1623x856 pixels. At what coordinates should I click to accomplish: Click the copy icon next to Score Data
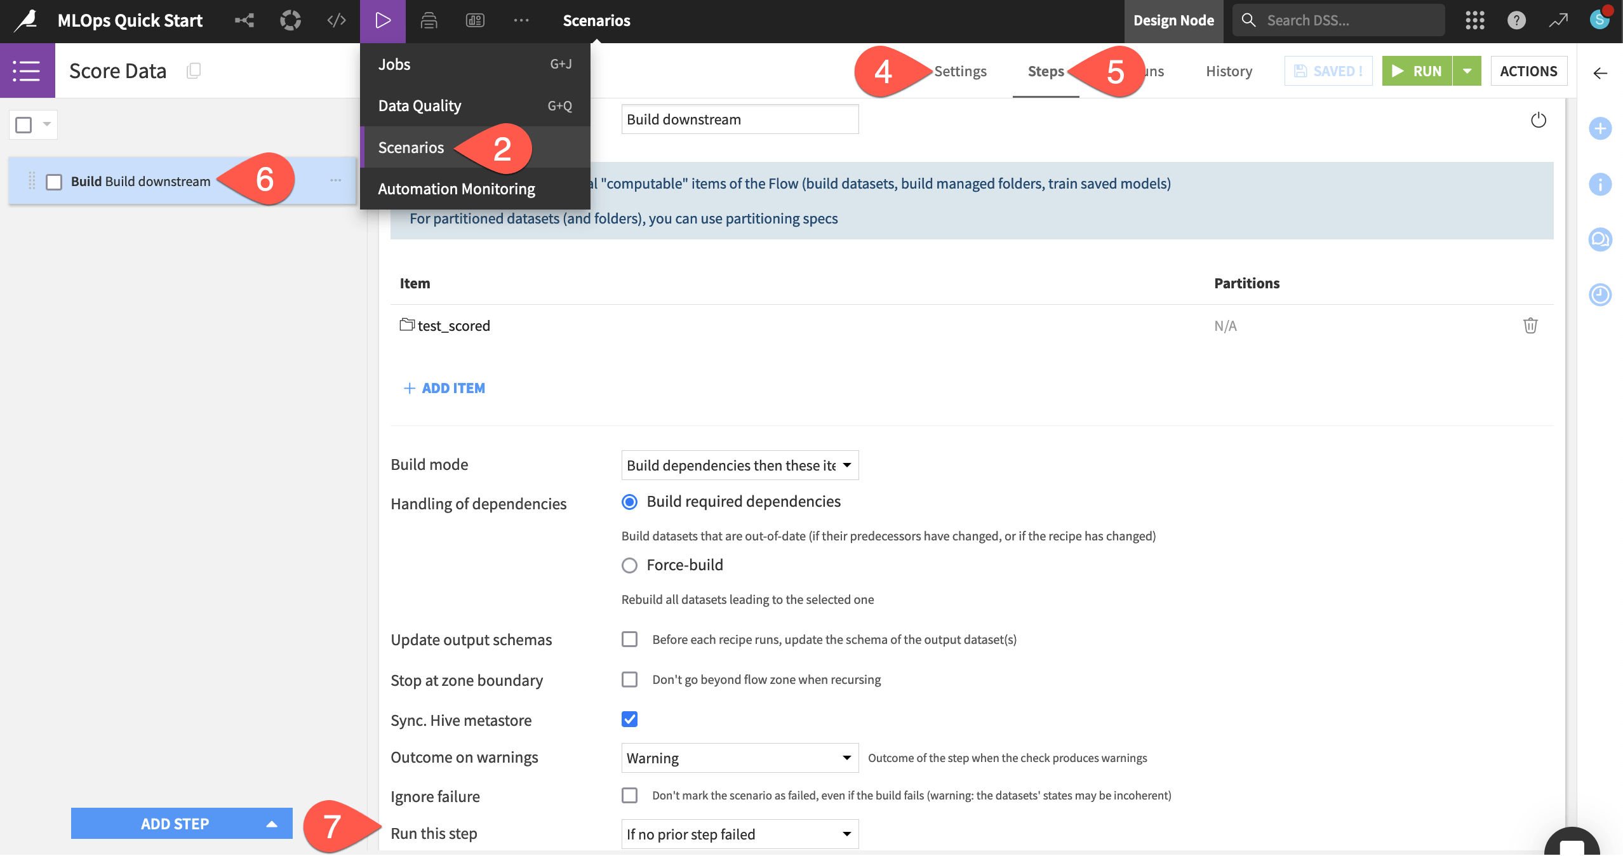pos(194,70)
